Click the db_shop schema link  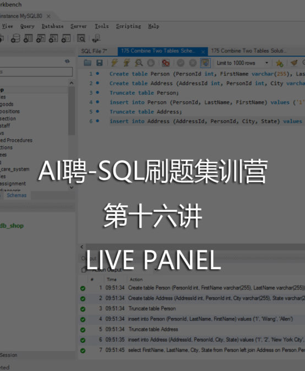point(12,226)
